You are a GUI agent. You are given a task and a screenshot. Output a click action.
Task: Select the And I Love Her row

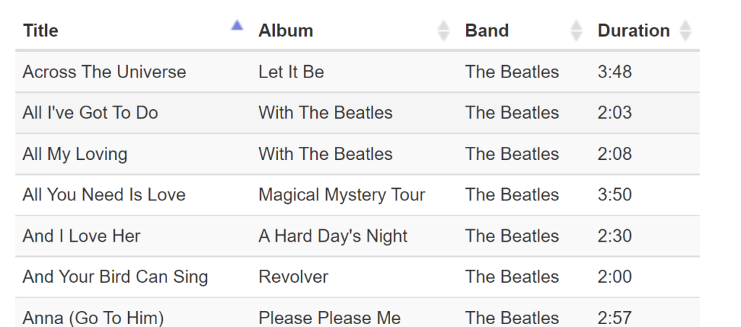82,236
